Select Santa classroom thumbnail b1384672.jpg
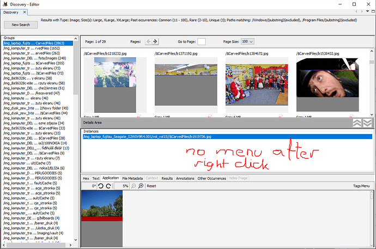Screen dimensions: 376x249 (x=257, y=85)
